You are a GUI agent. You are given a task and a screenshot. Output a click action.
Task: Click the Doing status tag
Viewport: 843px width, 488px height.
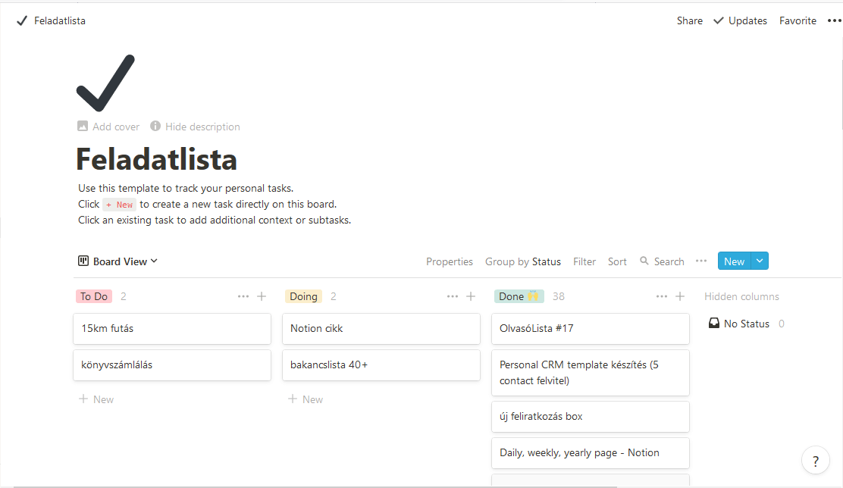(303, 296)
